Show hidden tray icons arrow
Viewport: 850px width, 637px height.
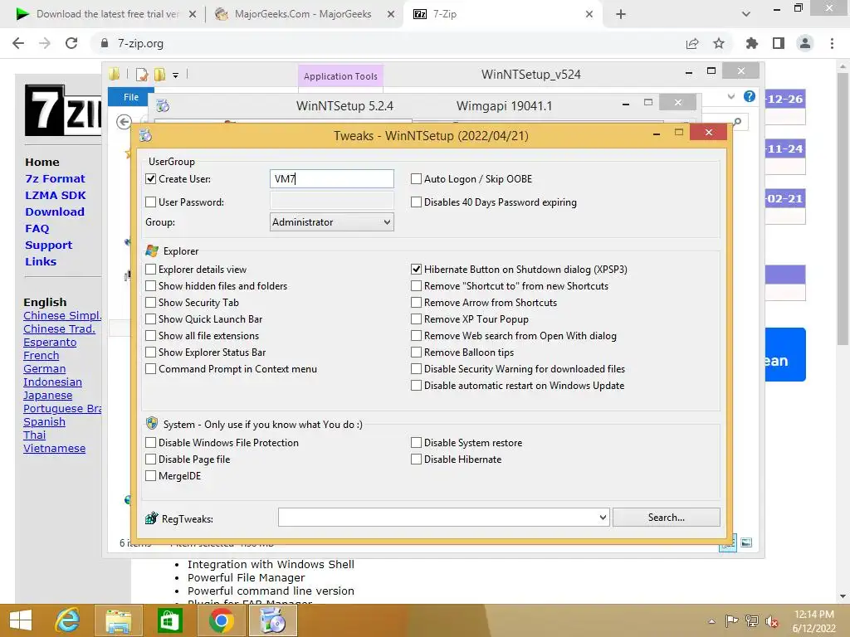[711, 621]
